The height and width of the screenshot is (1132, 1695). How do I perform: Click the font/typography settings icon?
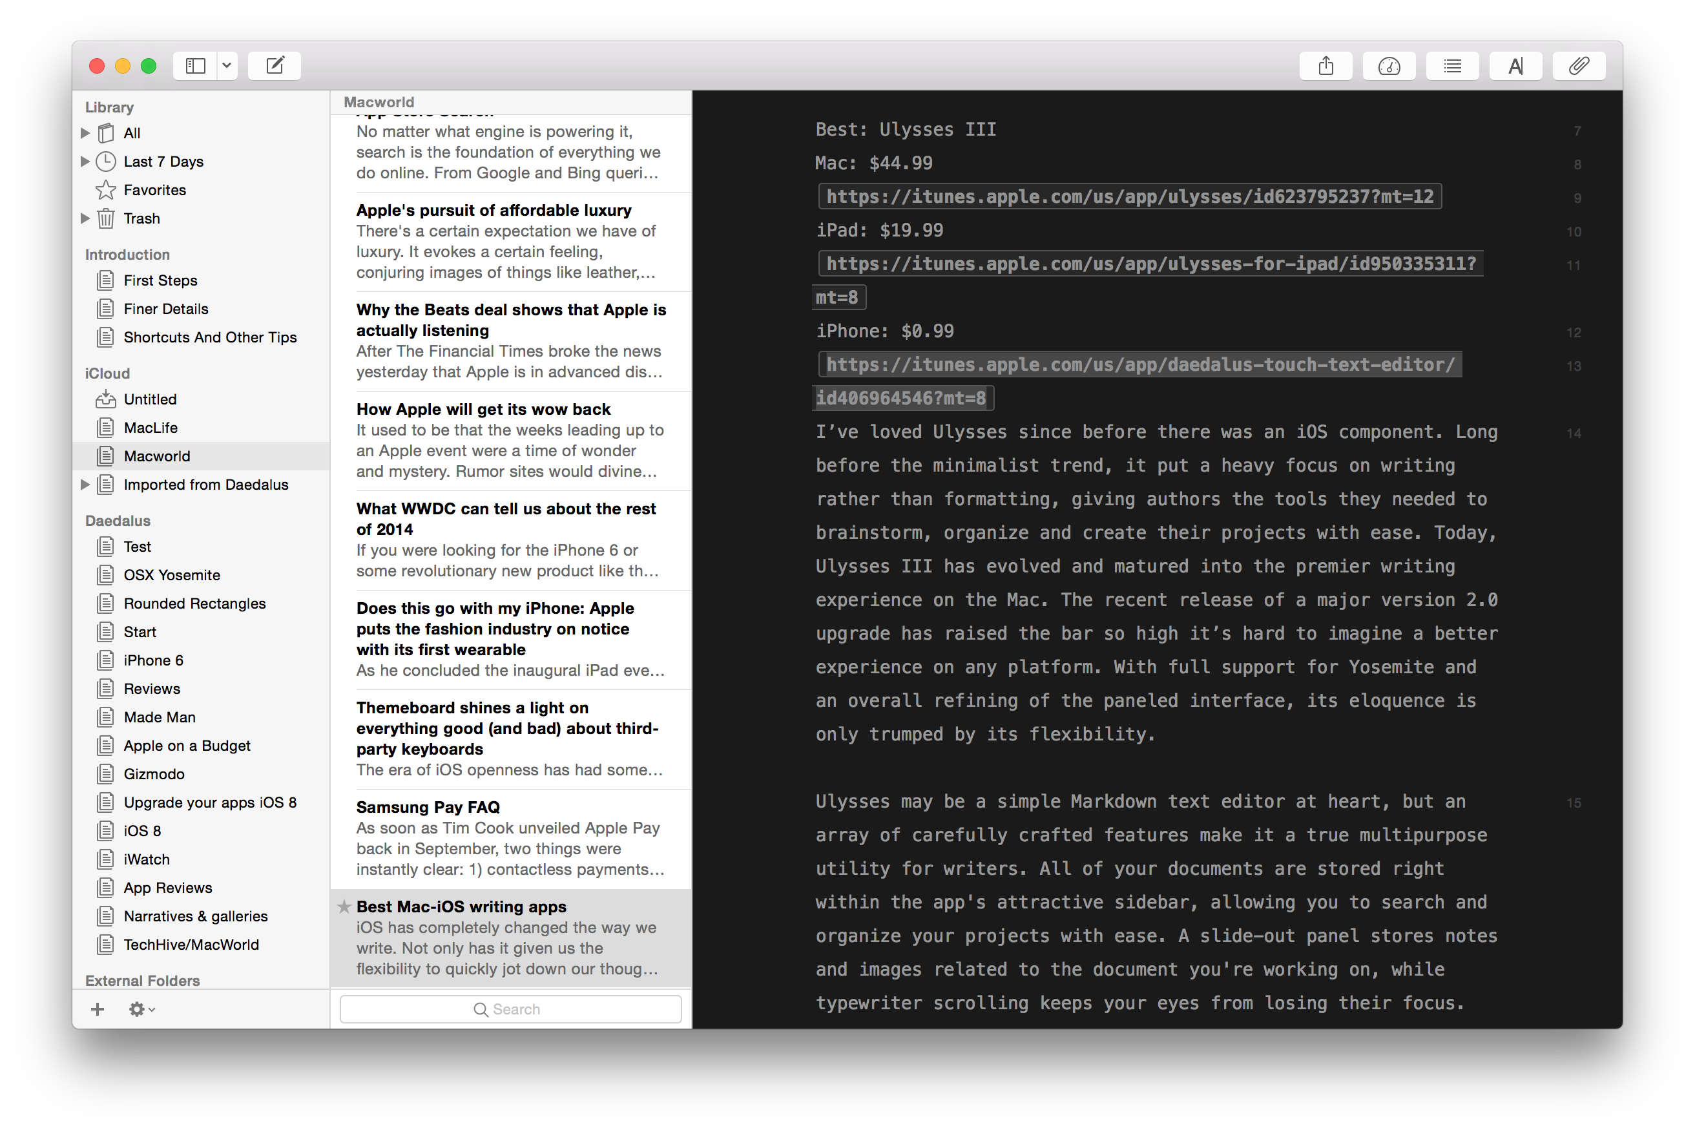point(1513,66)
